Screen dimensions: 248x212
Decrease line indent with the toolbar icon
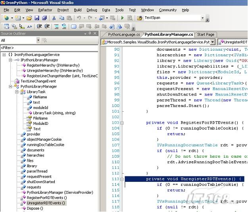[39, 27]
